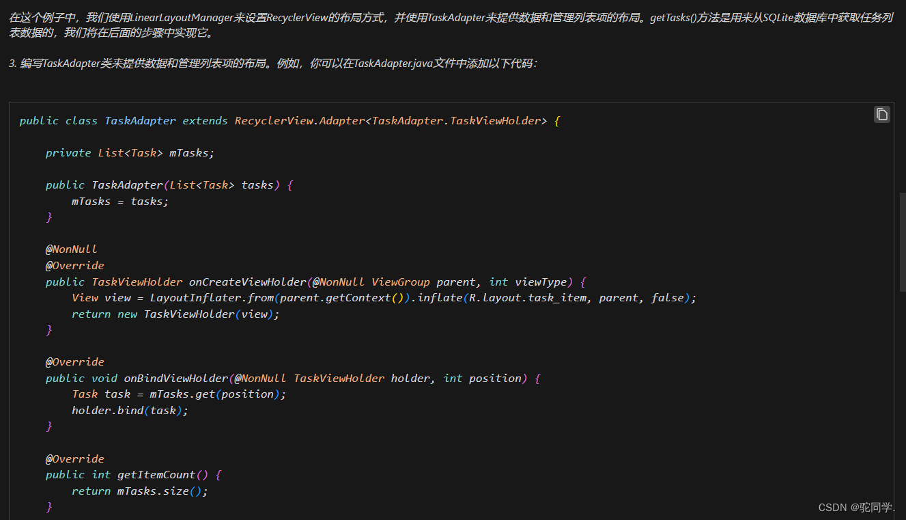Click the 'onCreateViewHolder' method signature

pyautogui.click(x=316, y=282)
